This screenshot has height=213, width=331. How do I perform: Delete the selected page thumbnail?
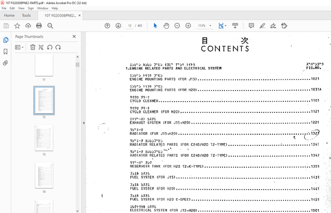click(x=33, y=47)
